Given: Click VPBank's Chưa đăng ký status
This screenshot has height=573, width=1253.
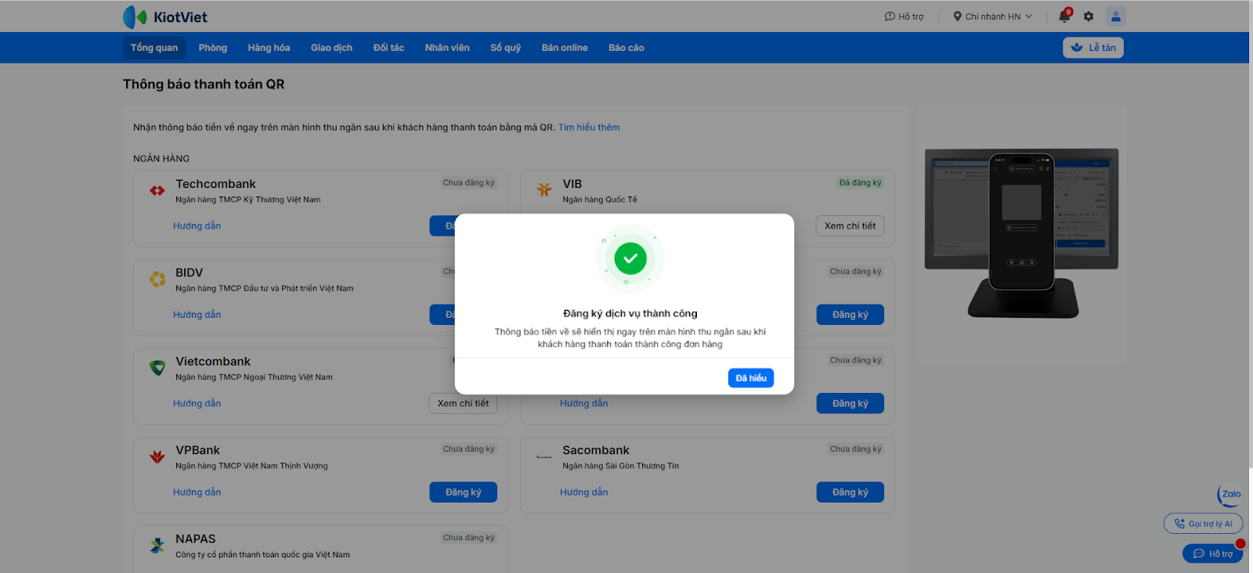Looking at the screenshot, I should pyautogui.click(x=469, y=449).
